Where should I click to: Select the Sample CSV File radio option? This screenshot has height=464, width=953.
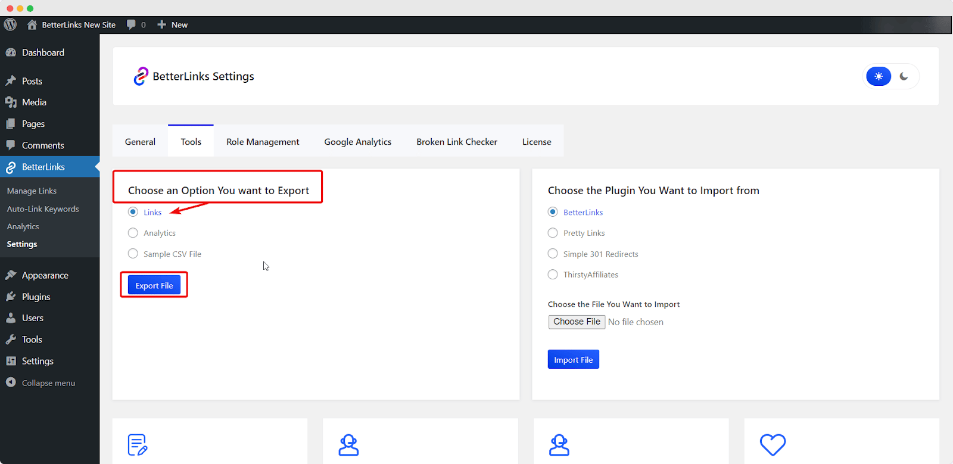(x=133, y=254)
